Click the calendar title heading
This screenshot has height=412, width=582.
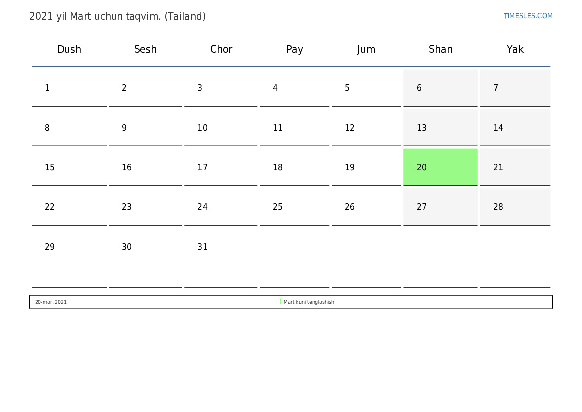coord(117,16)
